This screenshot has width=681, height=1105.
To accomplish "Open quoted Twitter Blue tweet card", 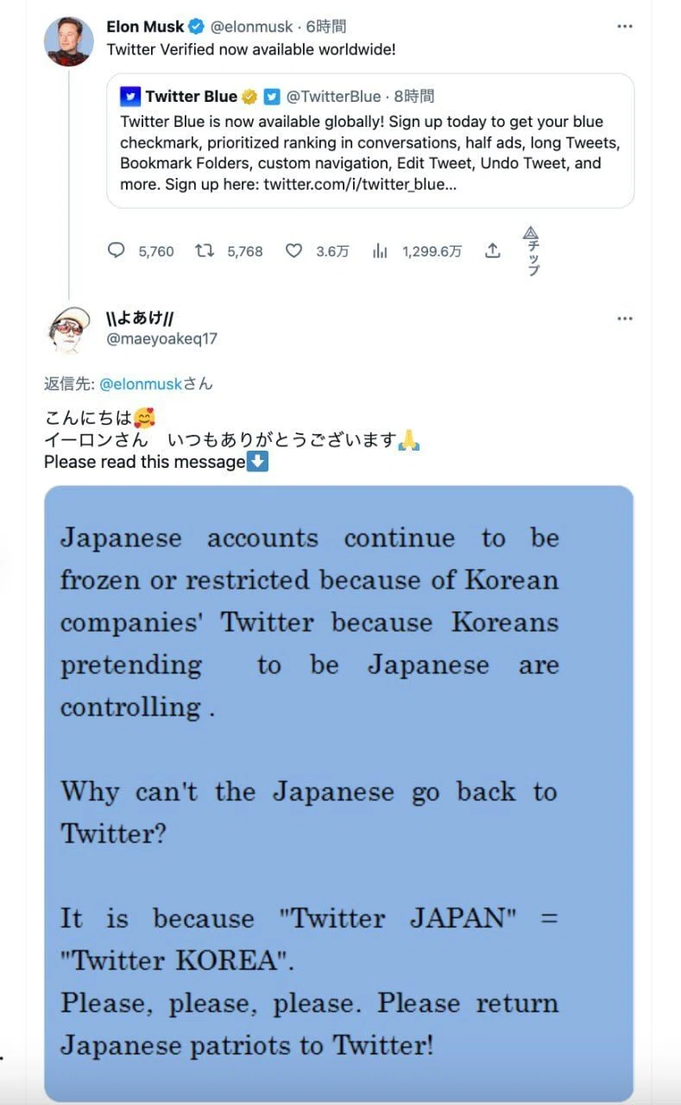I will click(370, 141).
